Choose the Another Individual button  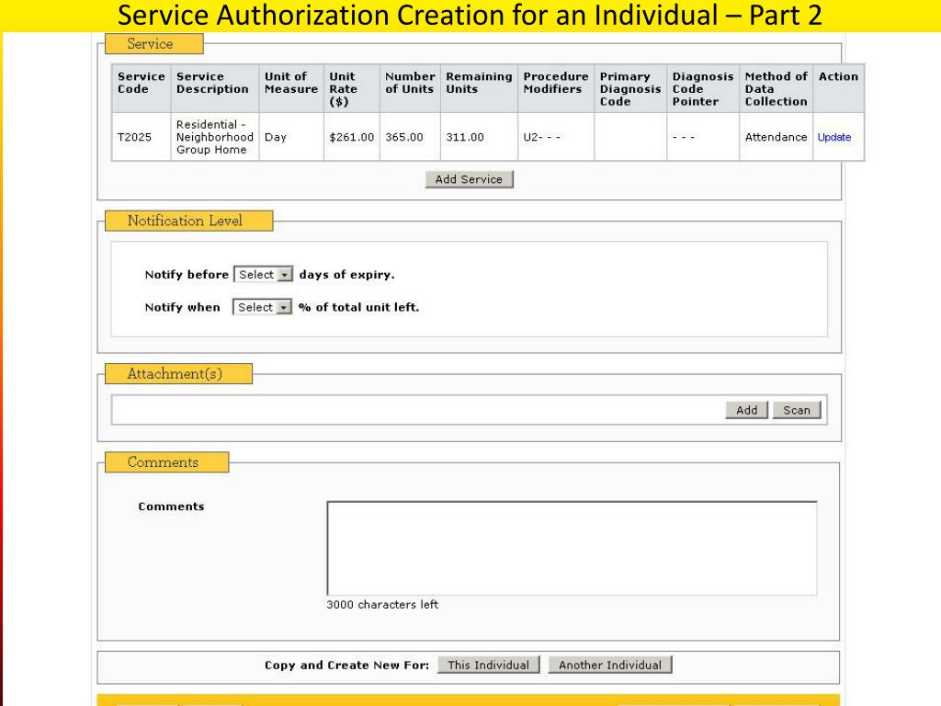610,666
